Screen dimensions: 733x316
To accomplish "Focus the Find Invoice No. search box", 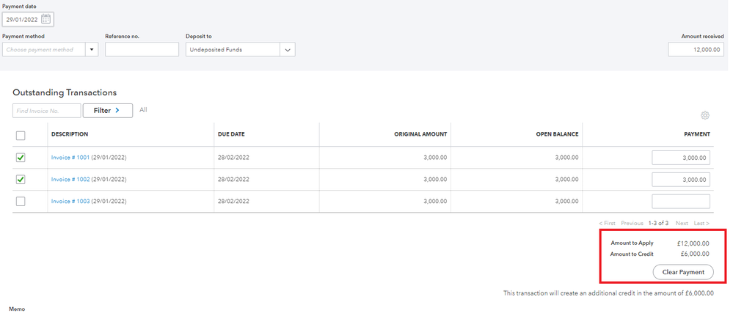I will pyautogui.click(x=46, y=111).
